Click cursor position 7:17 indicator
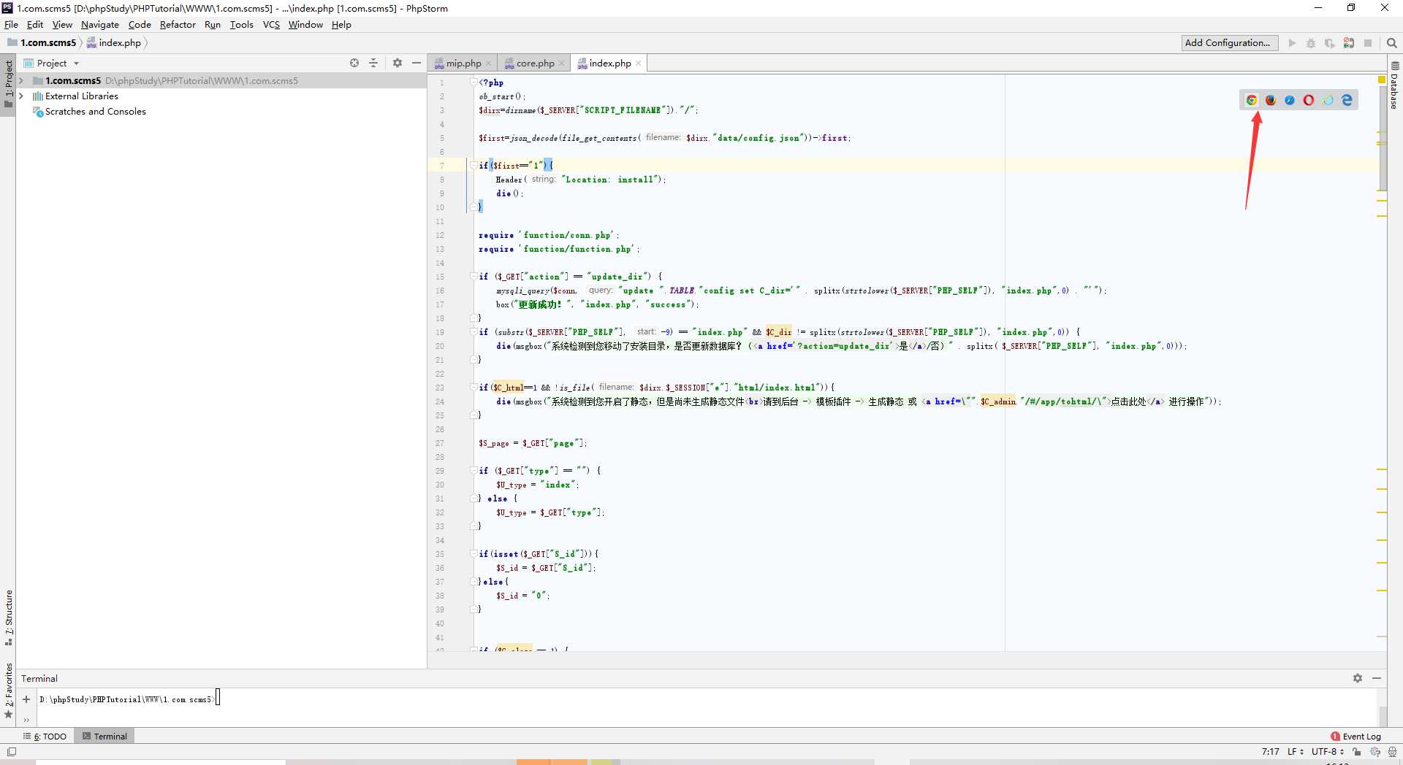1403x765 pixels. coord(1270,751)
